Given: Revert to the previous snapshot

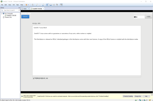Looking at the screenshot, I should pyautogui.click(x=40, y=5).
